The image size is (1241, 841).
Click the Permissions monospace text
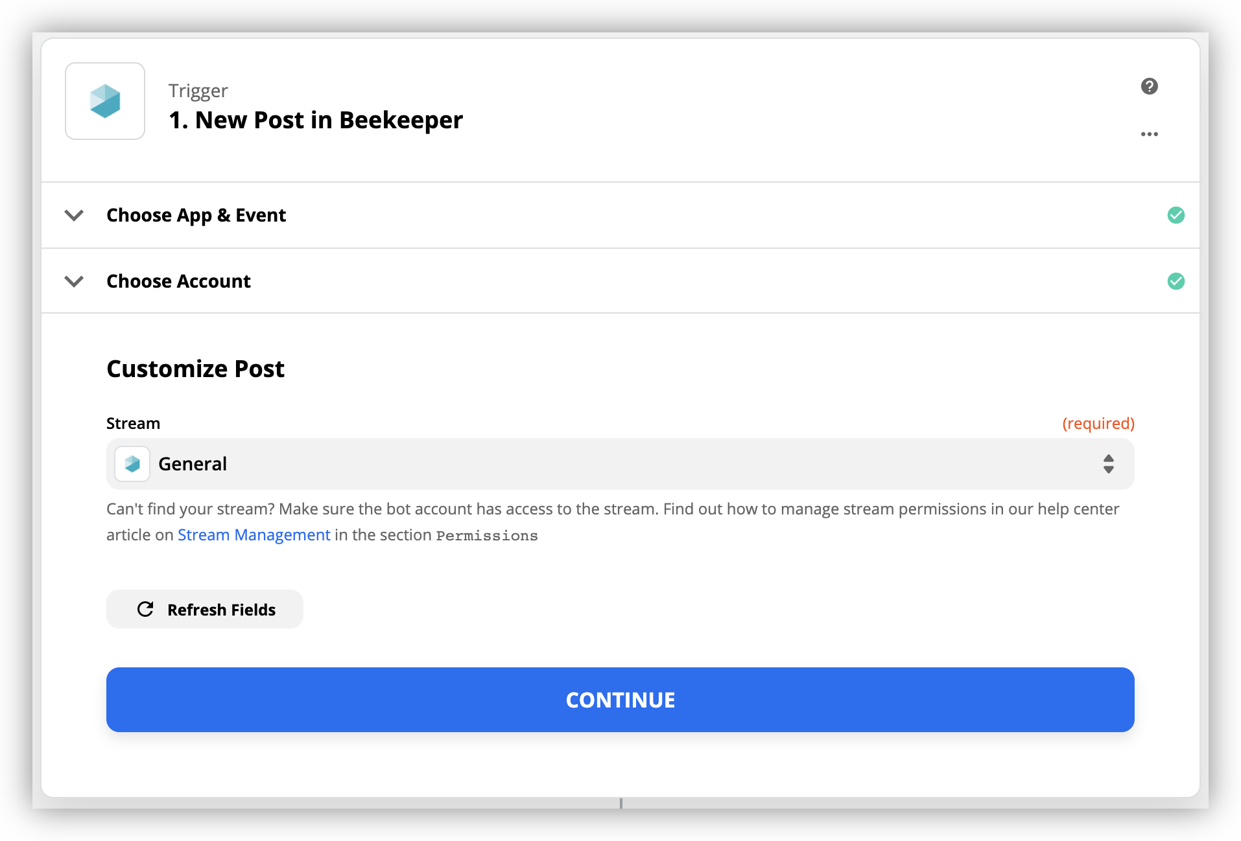click(487, 536)
